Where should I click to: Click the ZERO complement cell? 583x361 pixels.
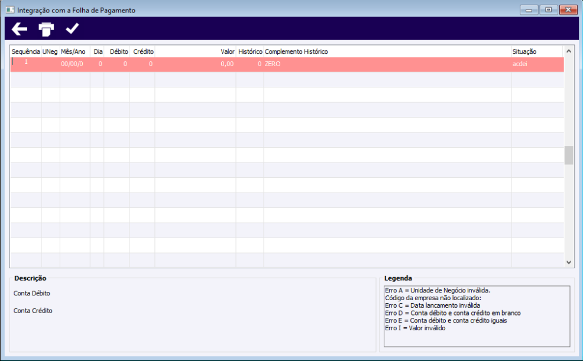[387, 64]
